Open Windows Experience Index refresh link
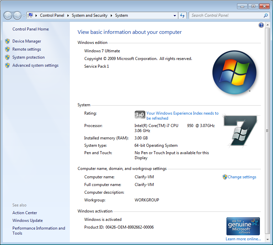The width and height of the screenshot is (273, 245). [x=182, y=116]
